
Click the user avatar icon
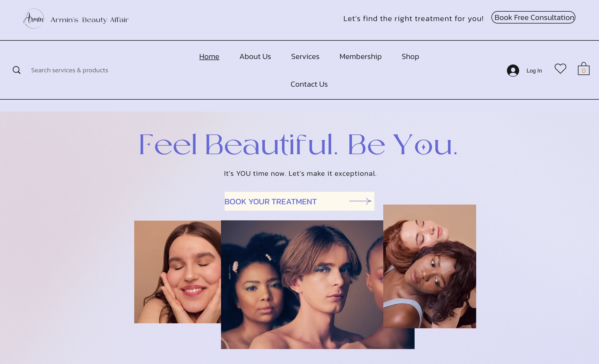[x=513, y=70]
